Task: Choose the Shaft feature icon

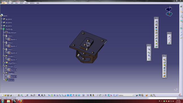Action: 156,27
